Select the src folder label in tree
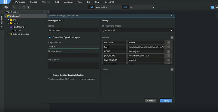This screenshot has width=218, height=112. coord(14,20)
